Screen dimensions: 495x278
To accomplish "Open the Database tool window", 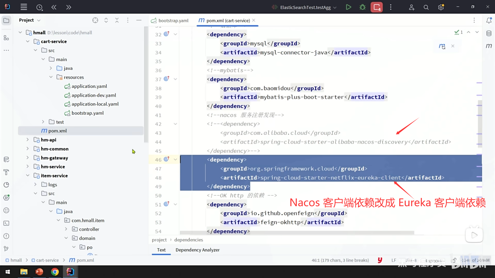I will [489, 33].
